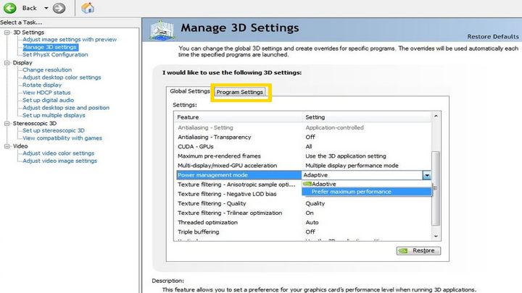
Task: Click the Restore Defaults link
Action: pos(491,37)
